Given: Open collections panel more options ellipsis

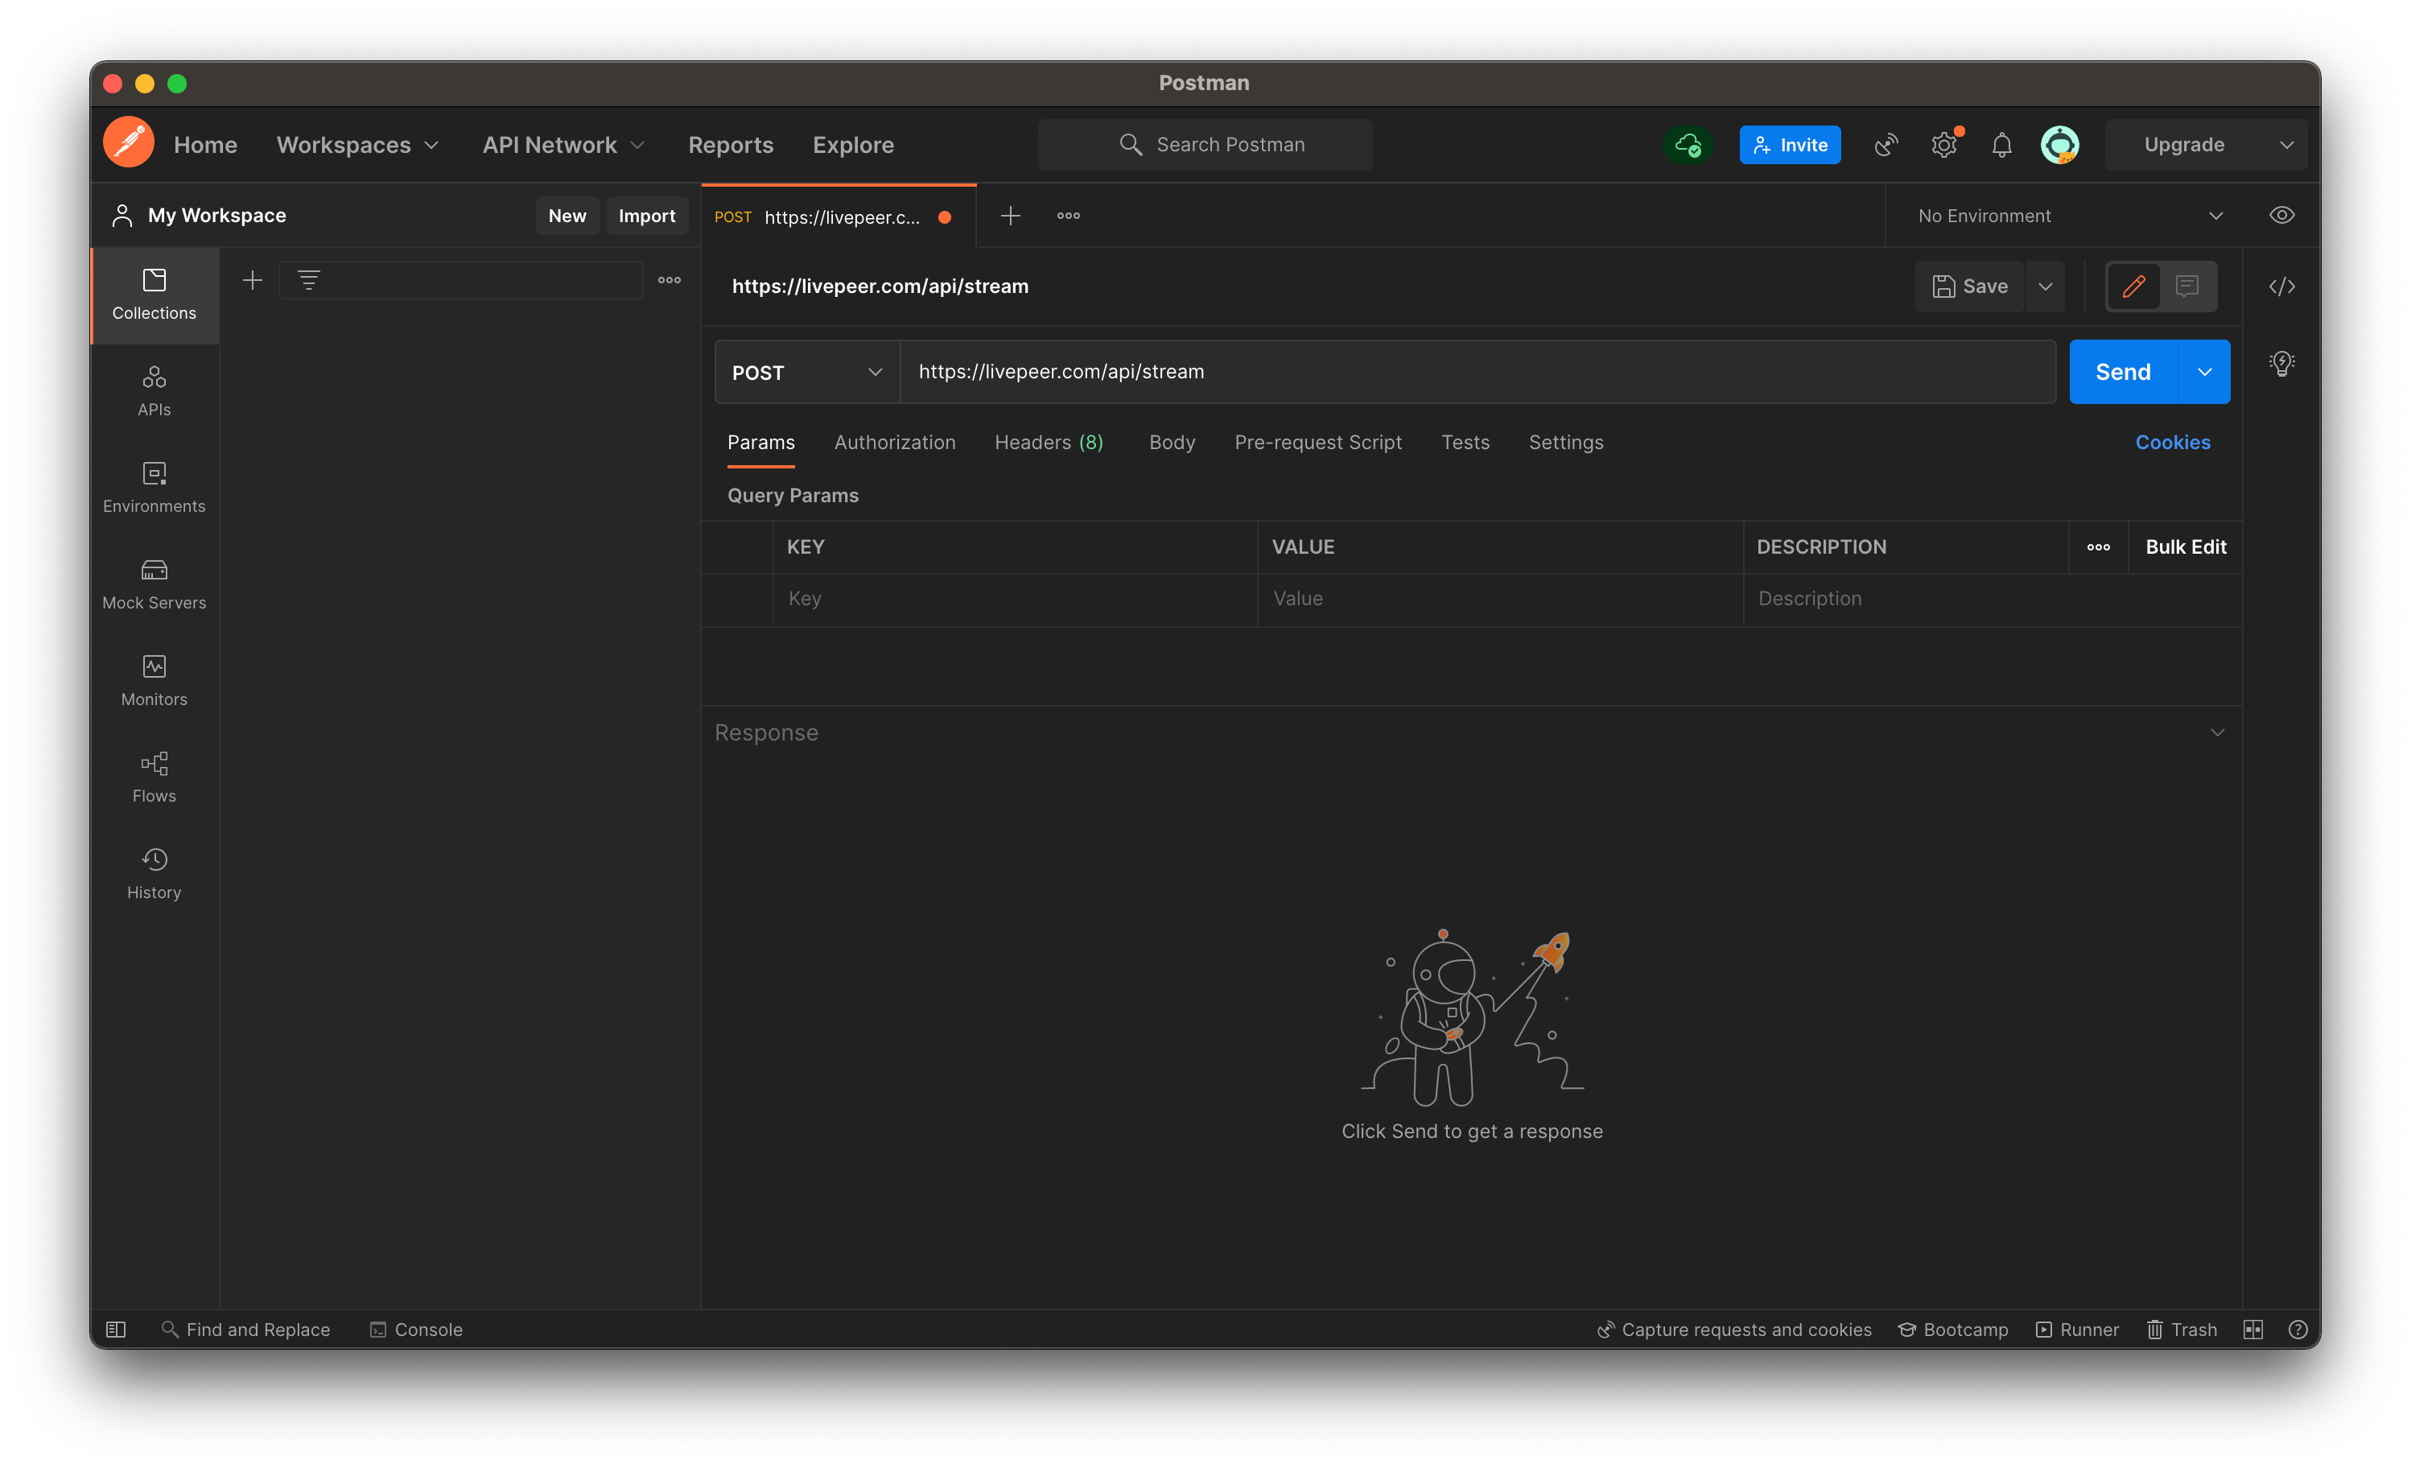Looking at the screenshot, I should pyautogui.click(x=670, y=281).
